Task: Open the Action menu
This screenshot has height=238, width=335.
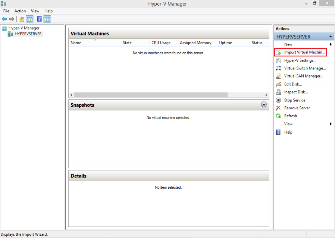Action: pyautogui.click(x=20, y=11)
